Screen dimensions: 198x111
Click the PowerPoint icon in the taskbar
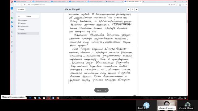click(x=58, y=98)
